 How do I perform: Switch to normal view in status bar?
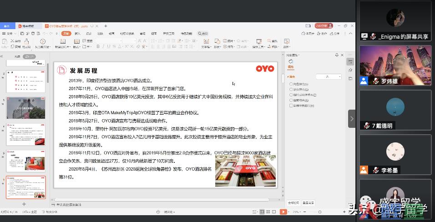click(x=262, y=212)
